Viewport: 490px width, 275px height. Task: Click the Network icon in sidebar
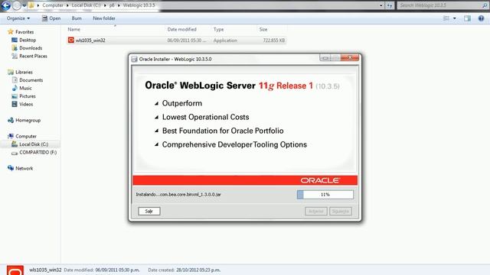click(11, 168)
